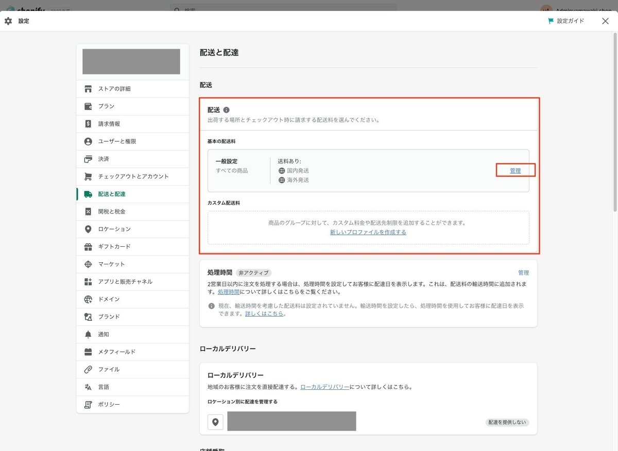Click the location pin icon in sidebar
Image resolution: width=618 pixels, height=451 pixels.
(88, 229)
